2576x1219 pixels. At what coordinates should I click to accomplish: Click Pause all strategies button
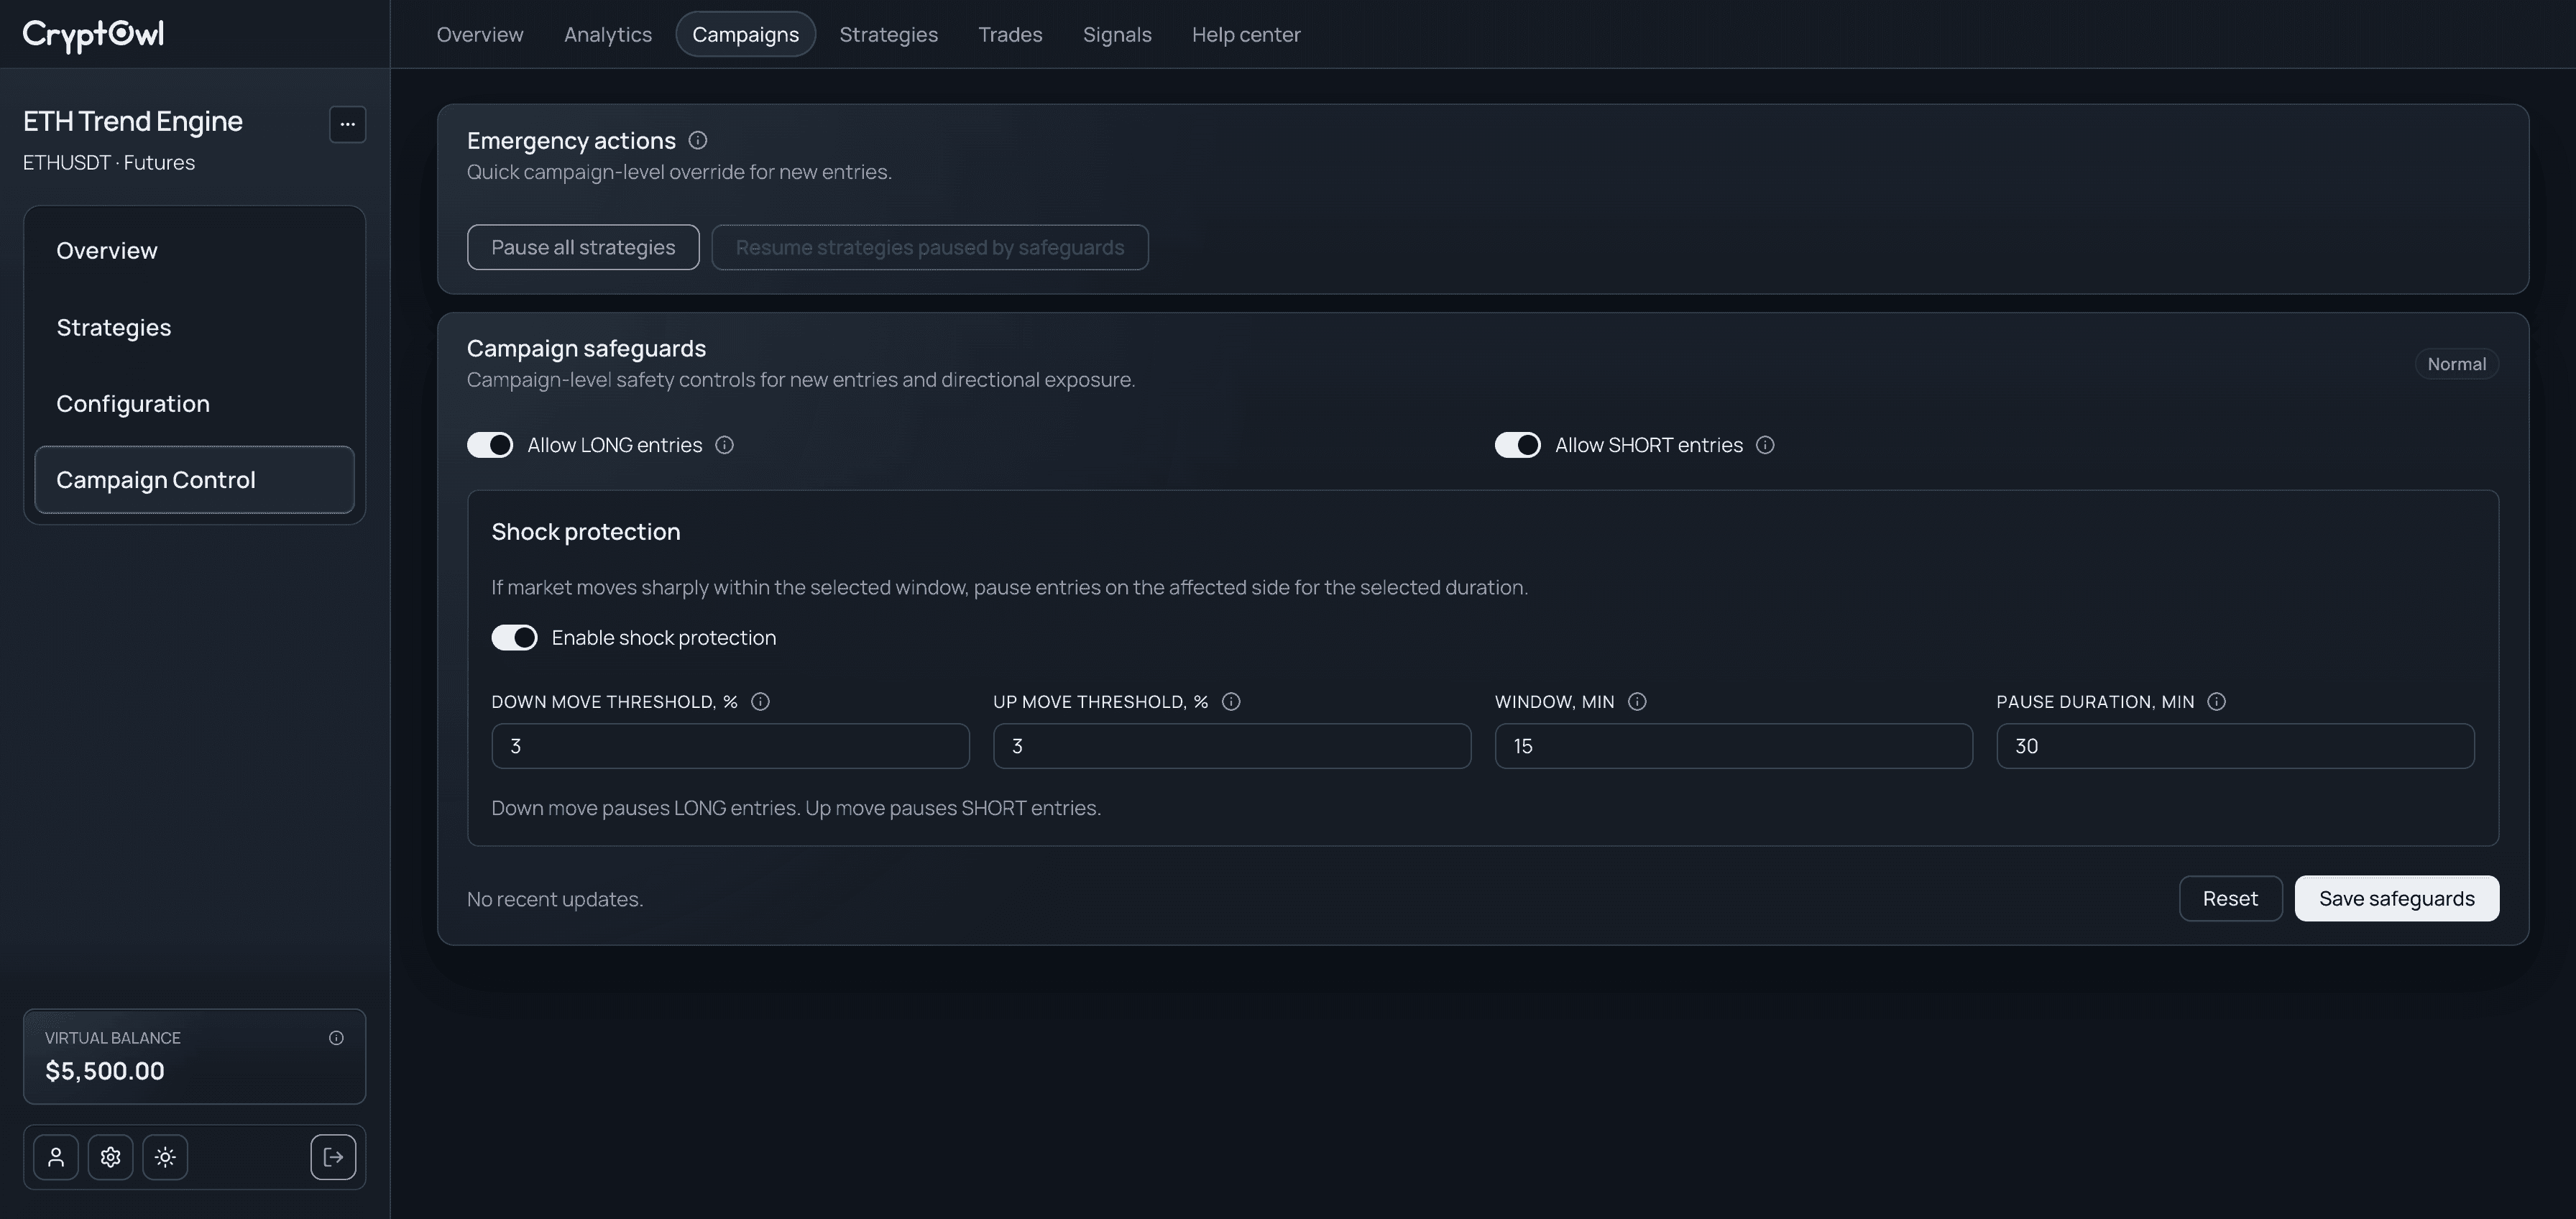583,247
